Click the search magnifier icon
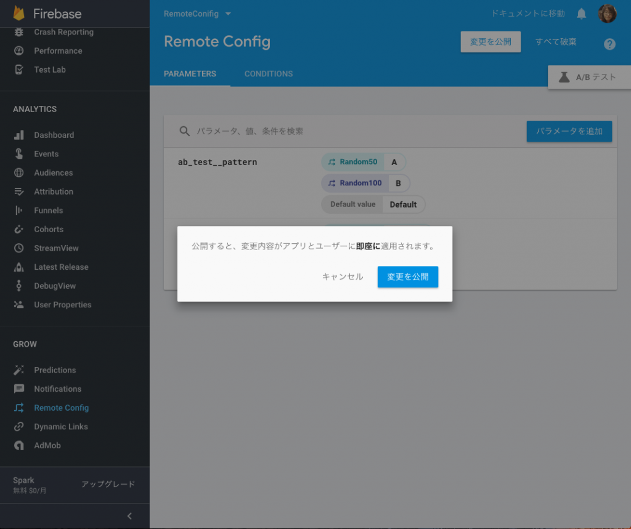This screenshot has width=631, height=529. 184,131
